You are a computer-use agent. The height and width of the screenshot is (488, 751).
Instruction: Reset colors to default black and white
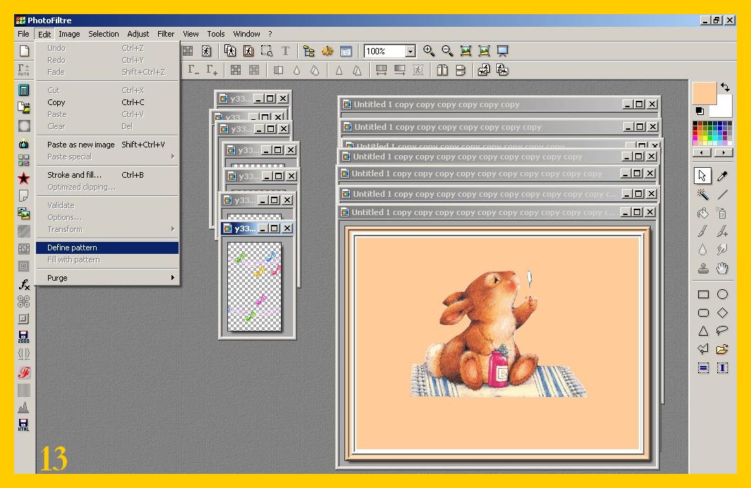(699, 111)
